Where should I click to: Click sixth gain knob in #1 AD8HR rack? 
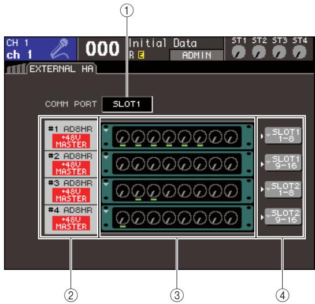point(200,136)
